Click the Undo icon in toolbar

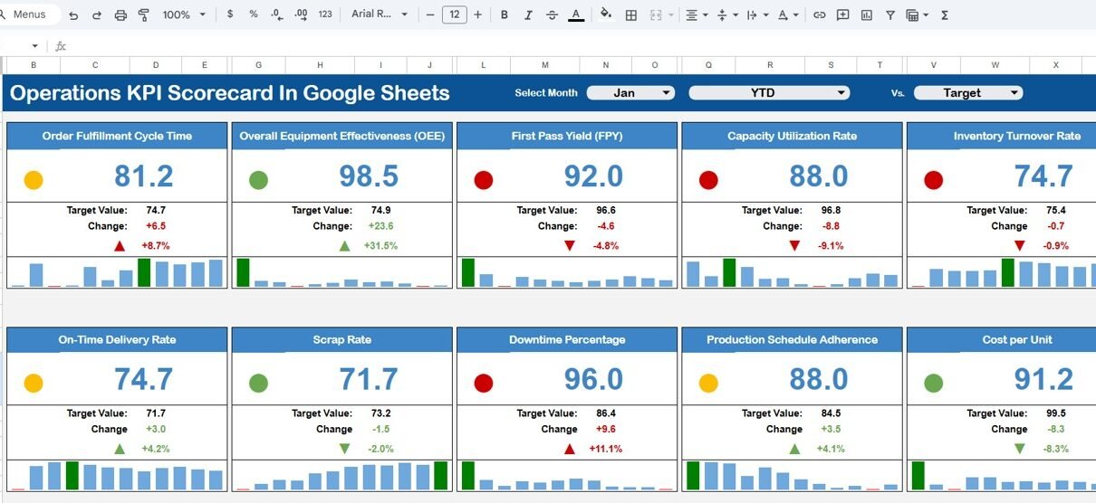(x=73, y=15)
